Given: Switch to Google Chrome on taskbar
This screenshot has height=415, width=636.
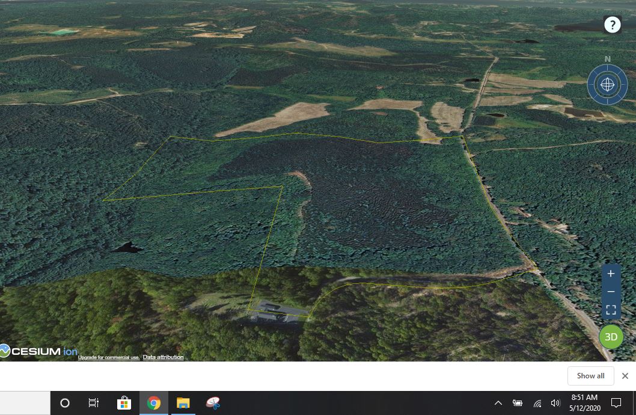Looking at the screenshot, I should [154, 403].
